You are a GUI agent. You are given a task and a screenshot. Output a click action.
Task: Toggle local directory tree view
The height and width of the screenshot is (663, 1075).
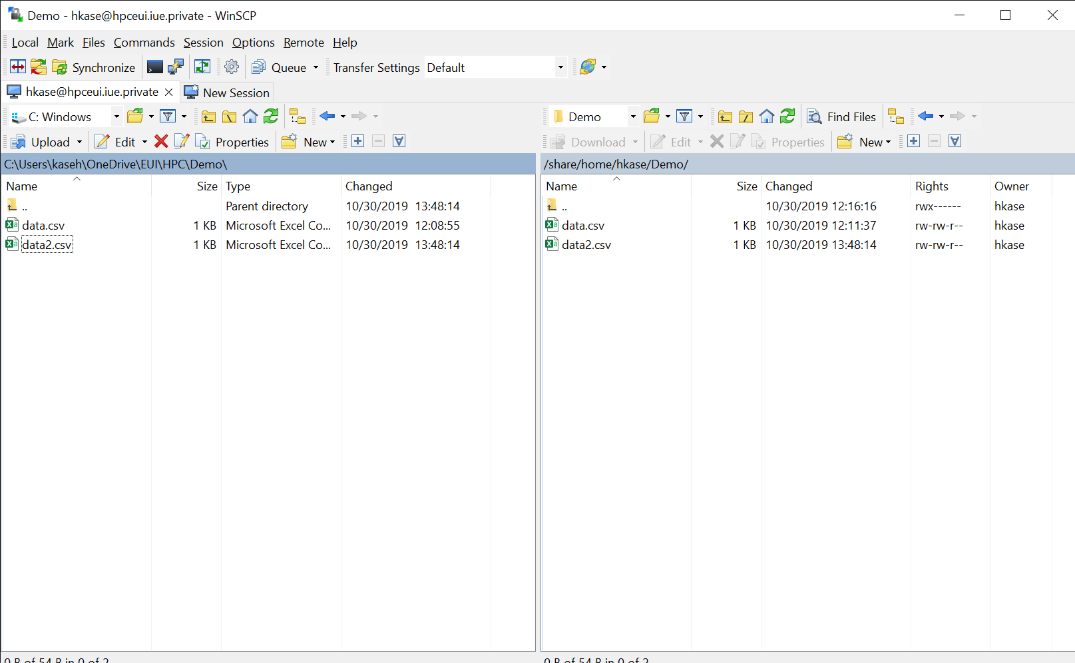point(298,116)
